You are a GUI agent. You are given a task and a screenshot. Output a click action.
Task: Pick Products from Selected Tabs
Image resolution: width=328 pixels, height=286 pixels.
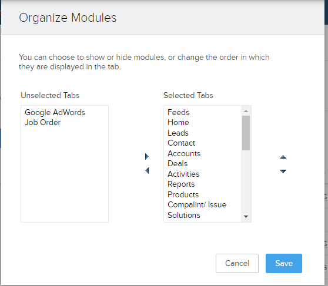pyautogui.click(x=183, y=194)
